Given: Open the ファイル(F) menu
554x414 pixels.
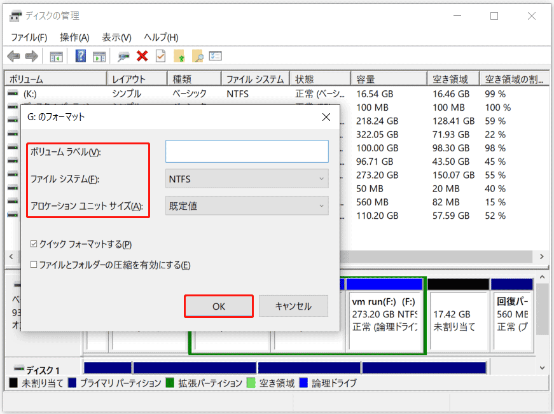Looking at the screenshot, I should (x=29, y=38).
